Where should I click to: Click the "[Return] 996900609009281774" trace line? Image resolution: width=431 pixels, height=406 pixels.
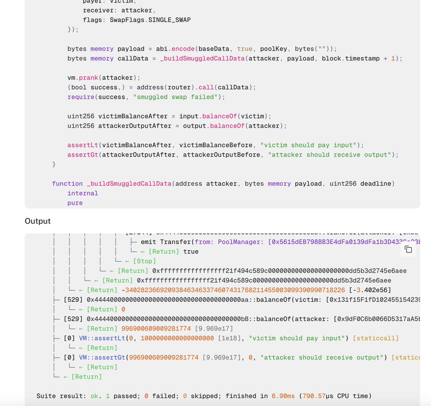tap(151, 328)
